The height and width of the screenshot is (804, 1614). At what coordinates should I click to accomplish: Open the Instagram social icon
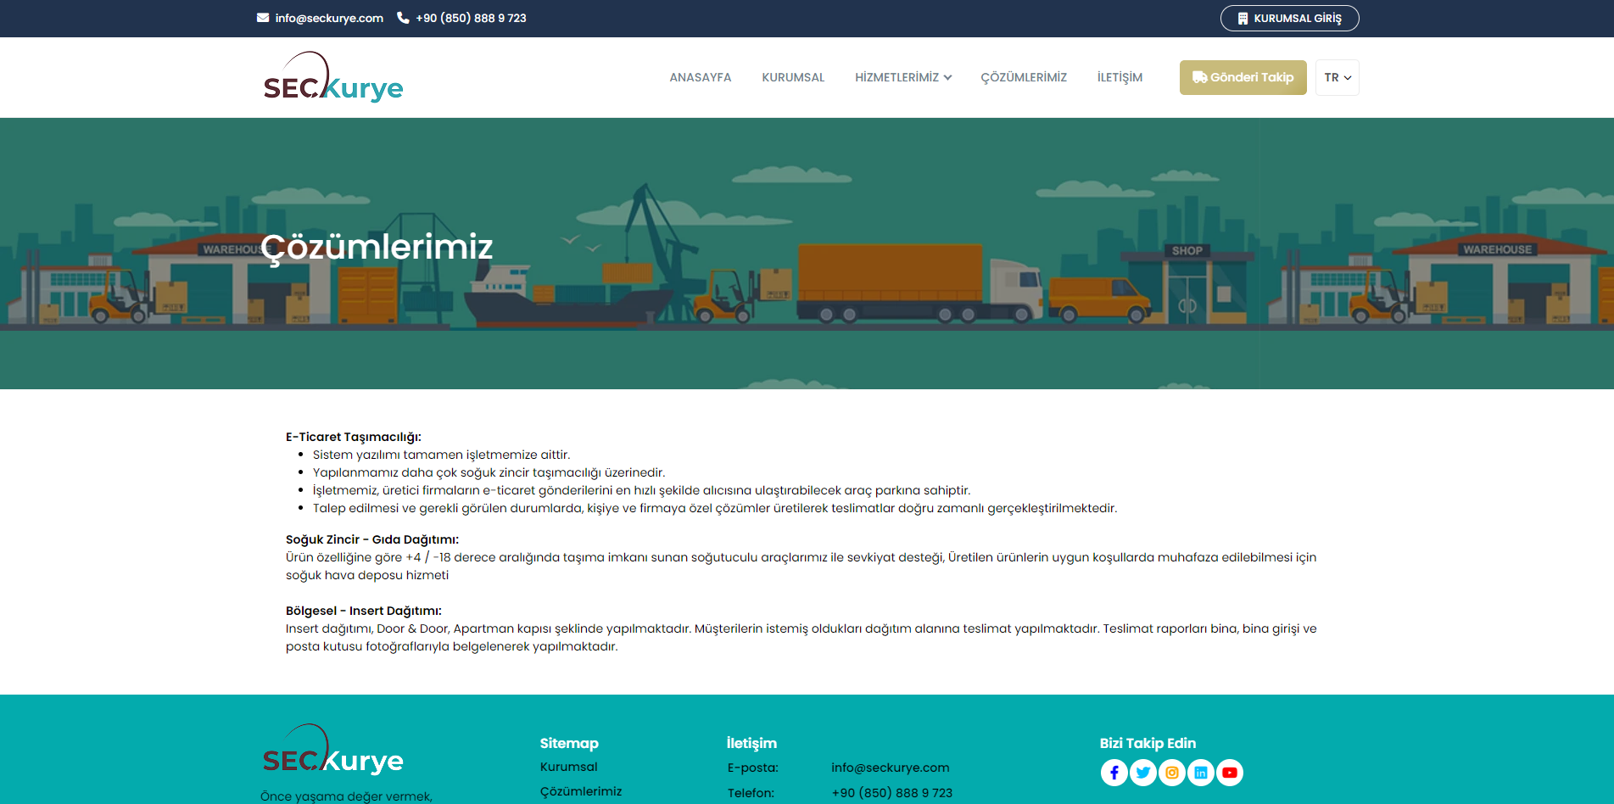coord(1171,773)
